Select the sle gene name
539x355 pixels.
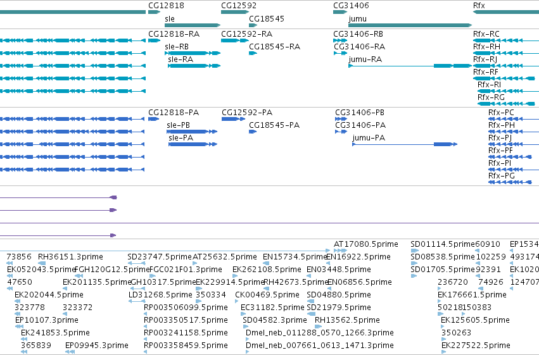tap(170, 19)
